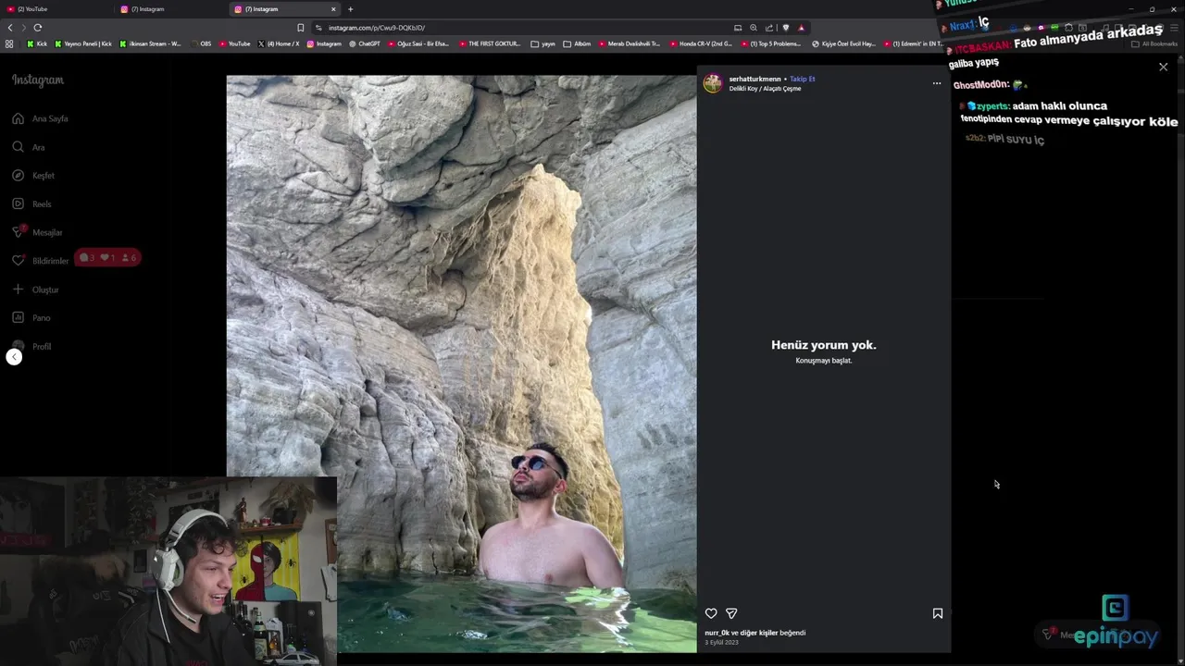This screenshot has width=1185, height=666.
Task: Reload the page with refresh icon
Action: (x=38, y=28)
